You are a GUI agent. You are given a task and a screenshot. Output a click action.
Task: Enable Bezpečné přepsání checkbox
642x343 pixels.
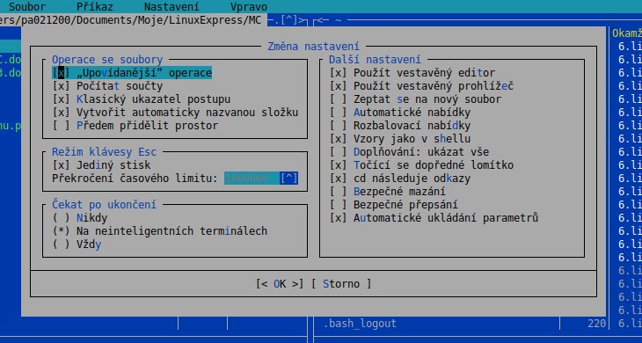(x=394, y=204)
